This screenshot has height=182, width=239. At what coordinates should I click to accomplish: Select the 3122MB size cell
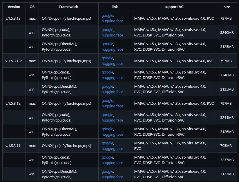click(227, 174)
